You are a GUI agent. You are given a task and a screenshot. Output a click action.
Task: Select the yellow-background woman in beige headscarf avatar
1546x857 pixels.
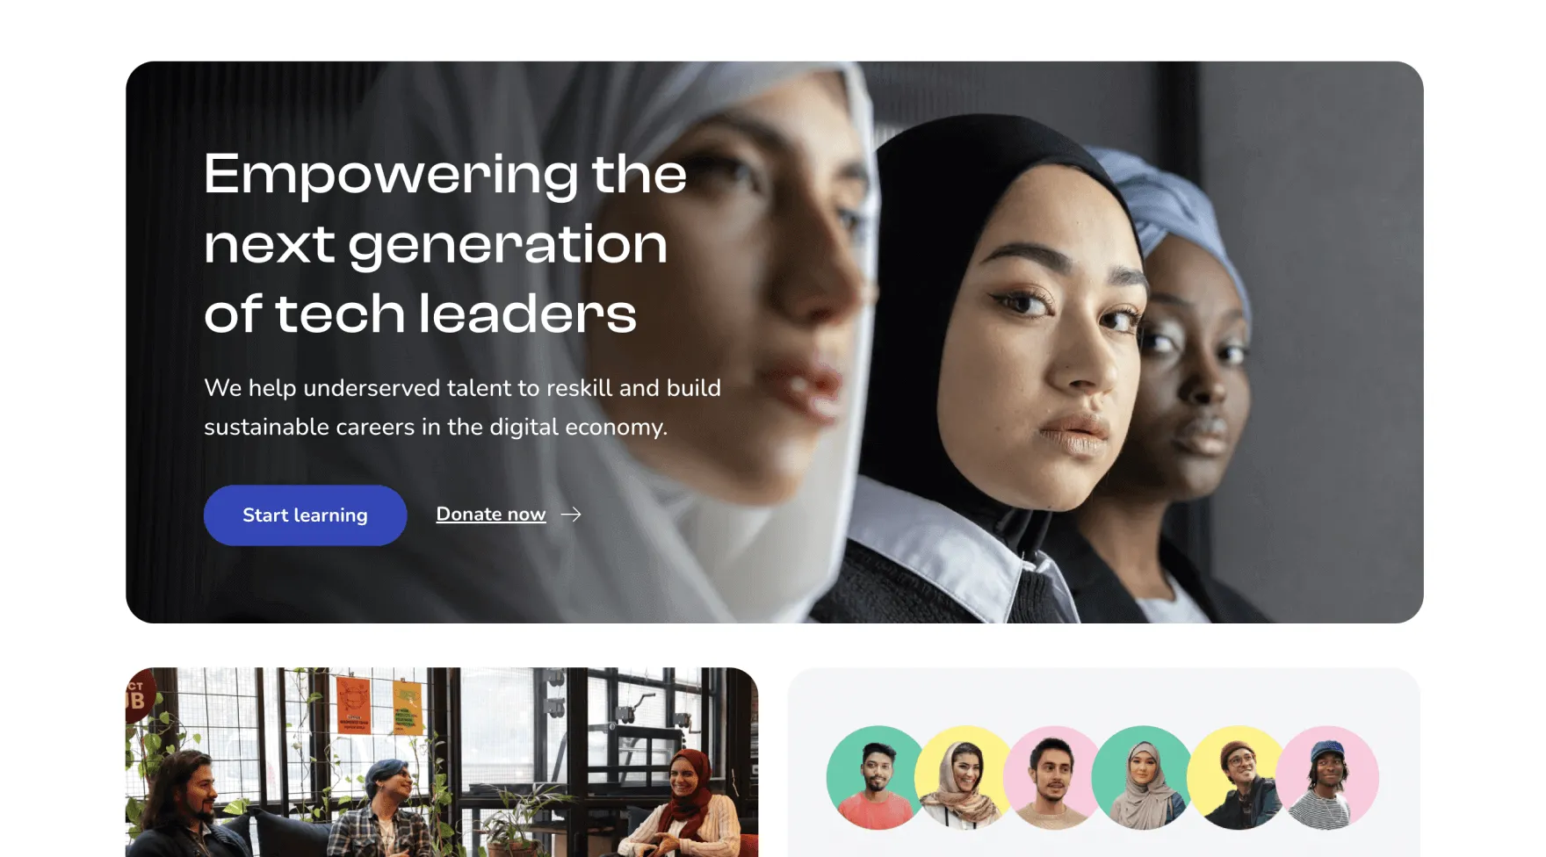(964, 778)
